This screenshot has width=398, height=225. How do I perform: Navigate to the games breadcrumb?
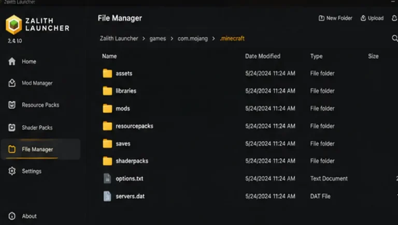[158, 38]
